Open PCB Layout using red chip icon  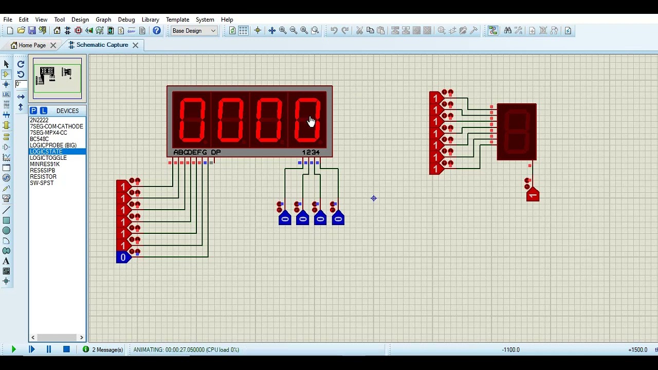pos(78,31)
